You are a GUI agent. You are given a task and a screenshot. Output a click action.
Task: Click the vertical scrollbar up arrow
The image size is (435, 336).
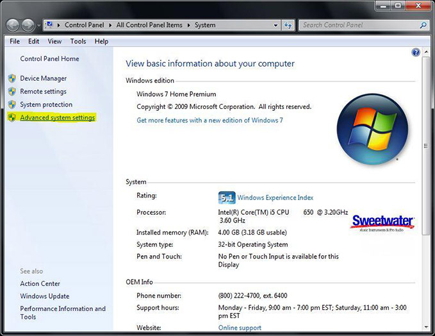point(426,52)
